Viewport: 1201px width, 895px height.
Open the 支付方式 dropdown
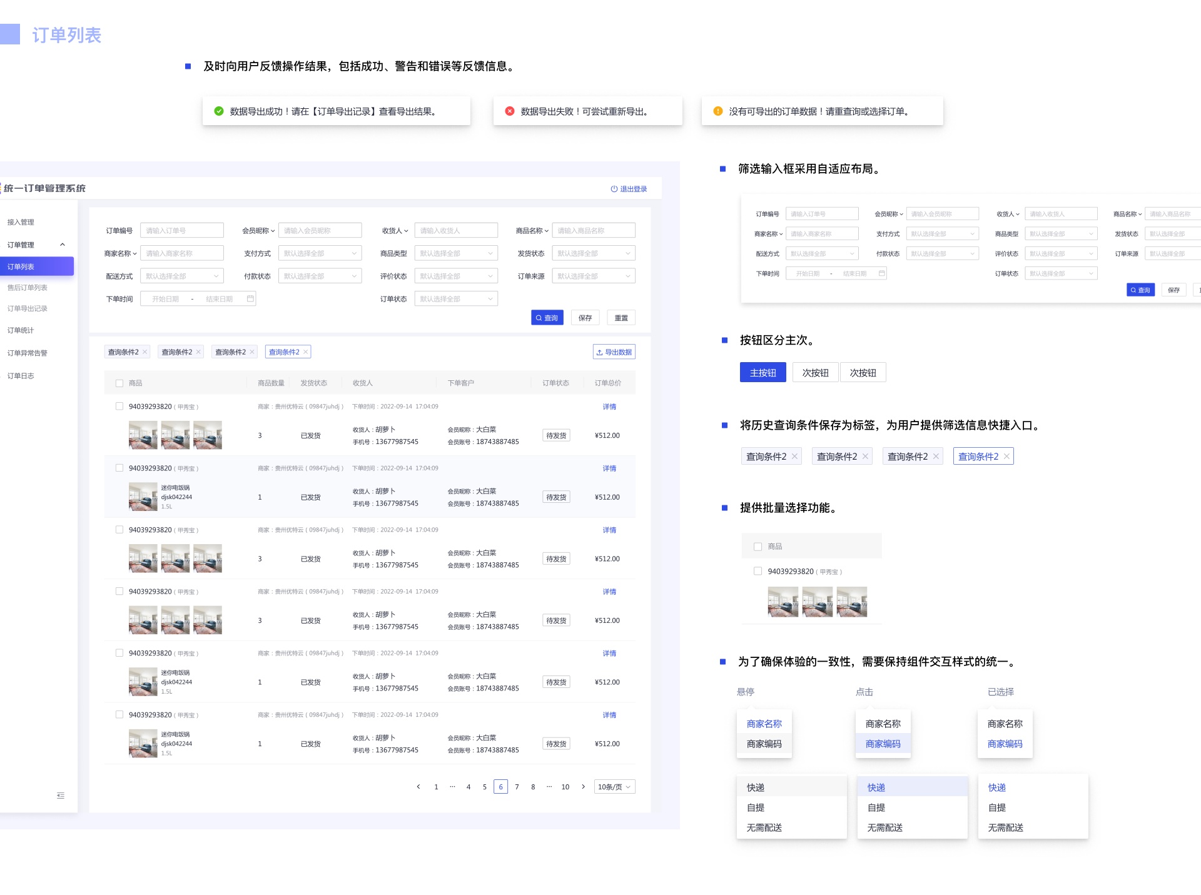[x=319, y=253]
